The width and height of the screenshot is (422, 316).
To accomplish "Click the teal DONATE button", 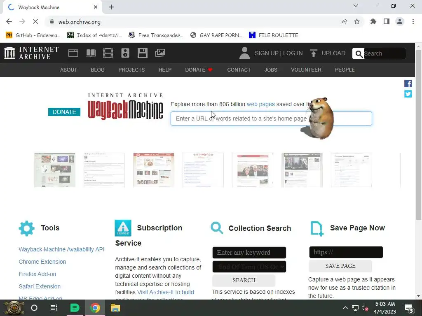I will point(64,112).
